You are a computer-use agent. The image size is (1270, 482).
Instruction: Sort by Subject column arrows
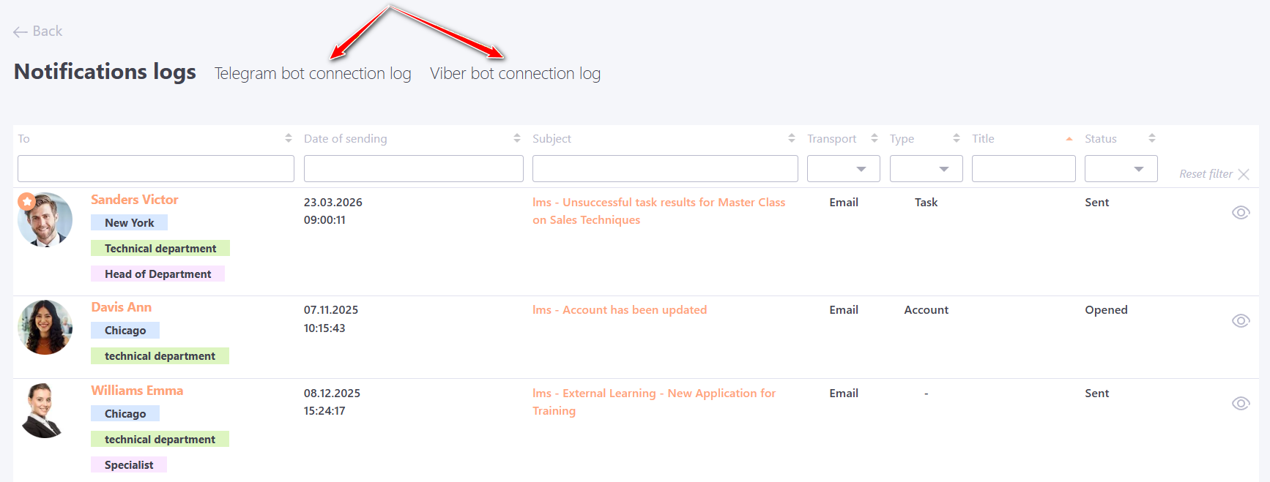(x=791, y=138)
